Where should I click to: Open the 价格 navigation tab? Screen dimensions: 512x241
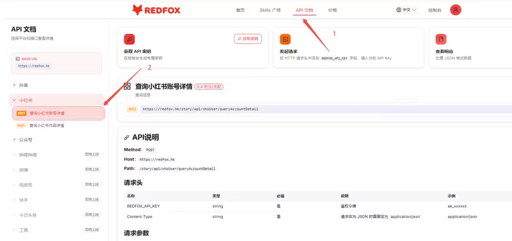[332, 10]
